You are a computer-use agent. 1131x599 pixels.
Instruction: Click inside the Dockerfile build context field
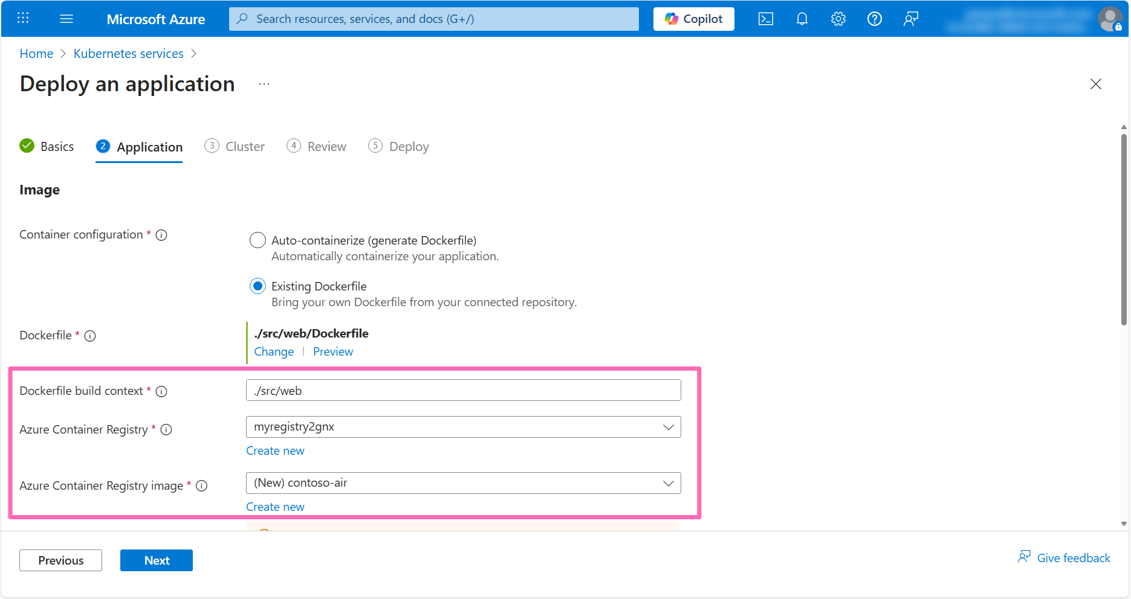pyautogui.click(x=463, y=390)
